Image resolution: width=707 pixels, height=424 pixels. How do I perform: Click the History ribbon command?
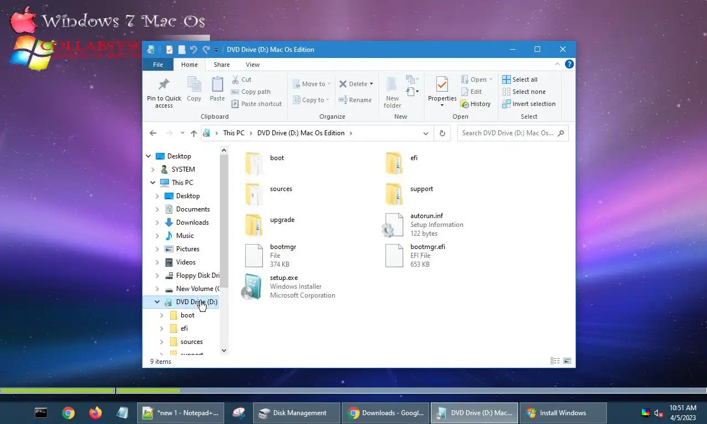tap(475, 104)
